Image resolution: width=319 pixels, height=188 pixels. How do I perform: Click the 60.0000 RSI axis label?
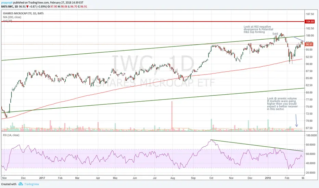point(311,154)
